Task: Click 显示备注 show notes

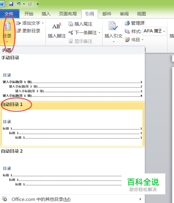Action: click(80, 41)
